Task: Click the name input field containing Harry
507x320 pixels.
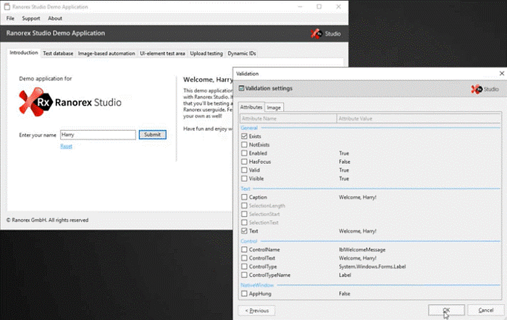Action: [98, 135]
